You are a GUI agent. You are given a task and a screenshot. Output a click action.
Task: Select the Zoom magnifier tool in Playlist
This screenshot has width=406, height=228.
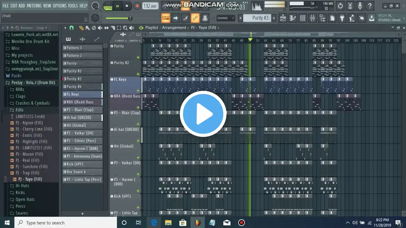pyautogui.click(x=125, y=28)
